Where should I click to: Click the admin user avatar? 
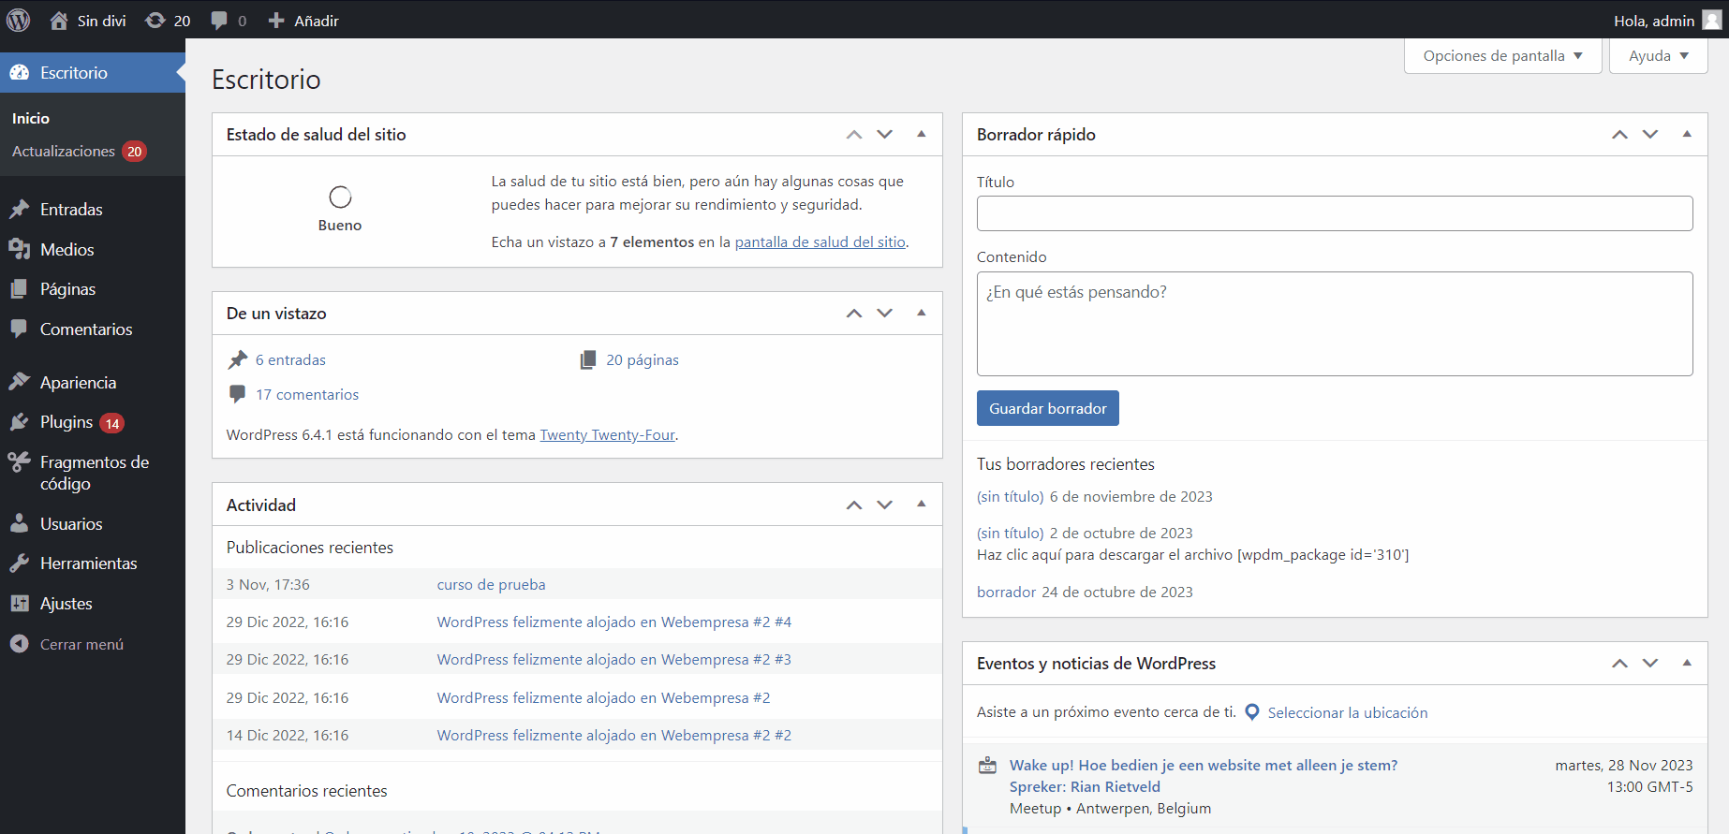(x=1711, y=21)
